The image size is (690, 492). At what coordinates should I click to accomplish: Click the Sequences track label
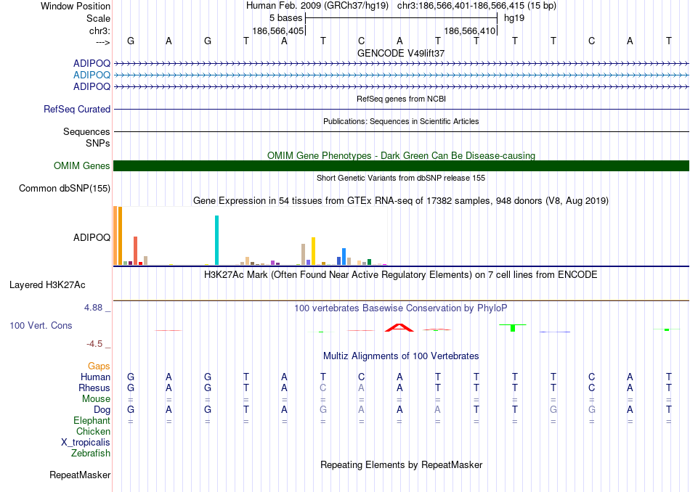(x=86, y=131)
